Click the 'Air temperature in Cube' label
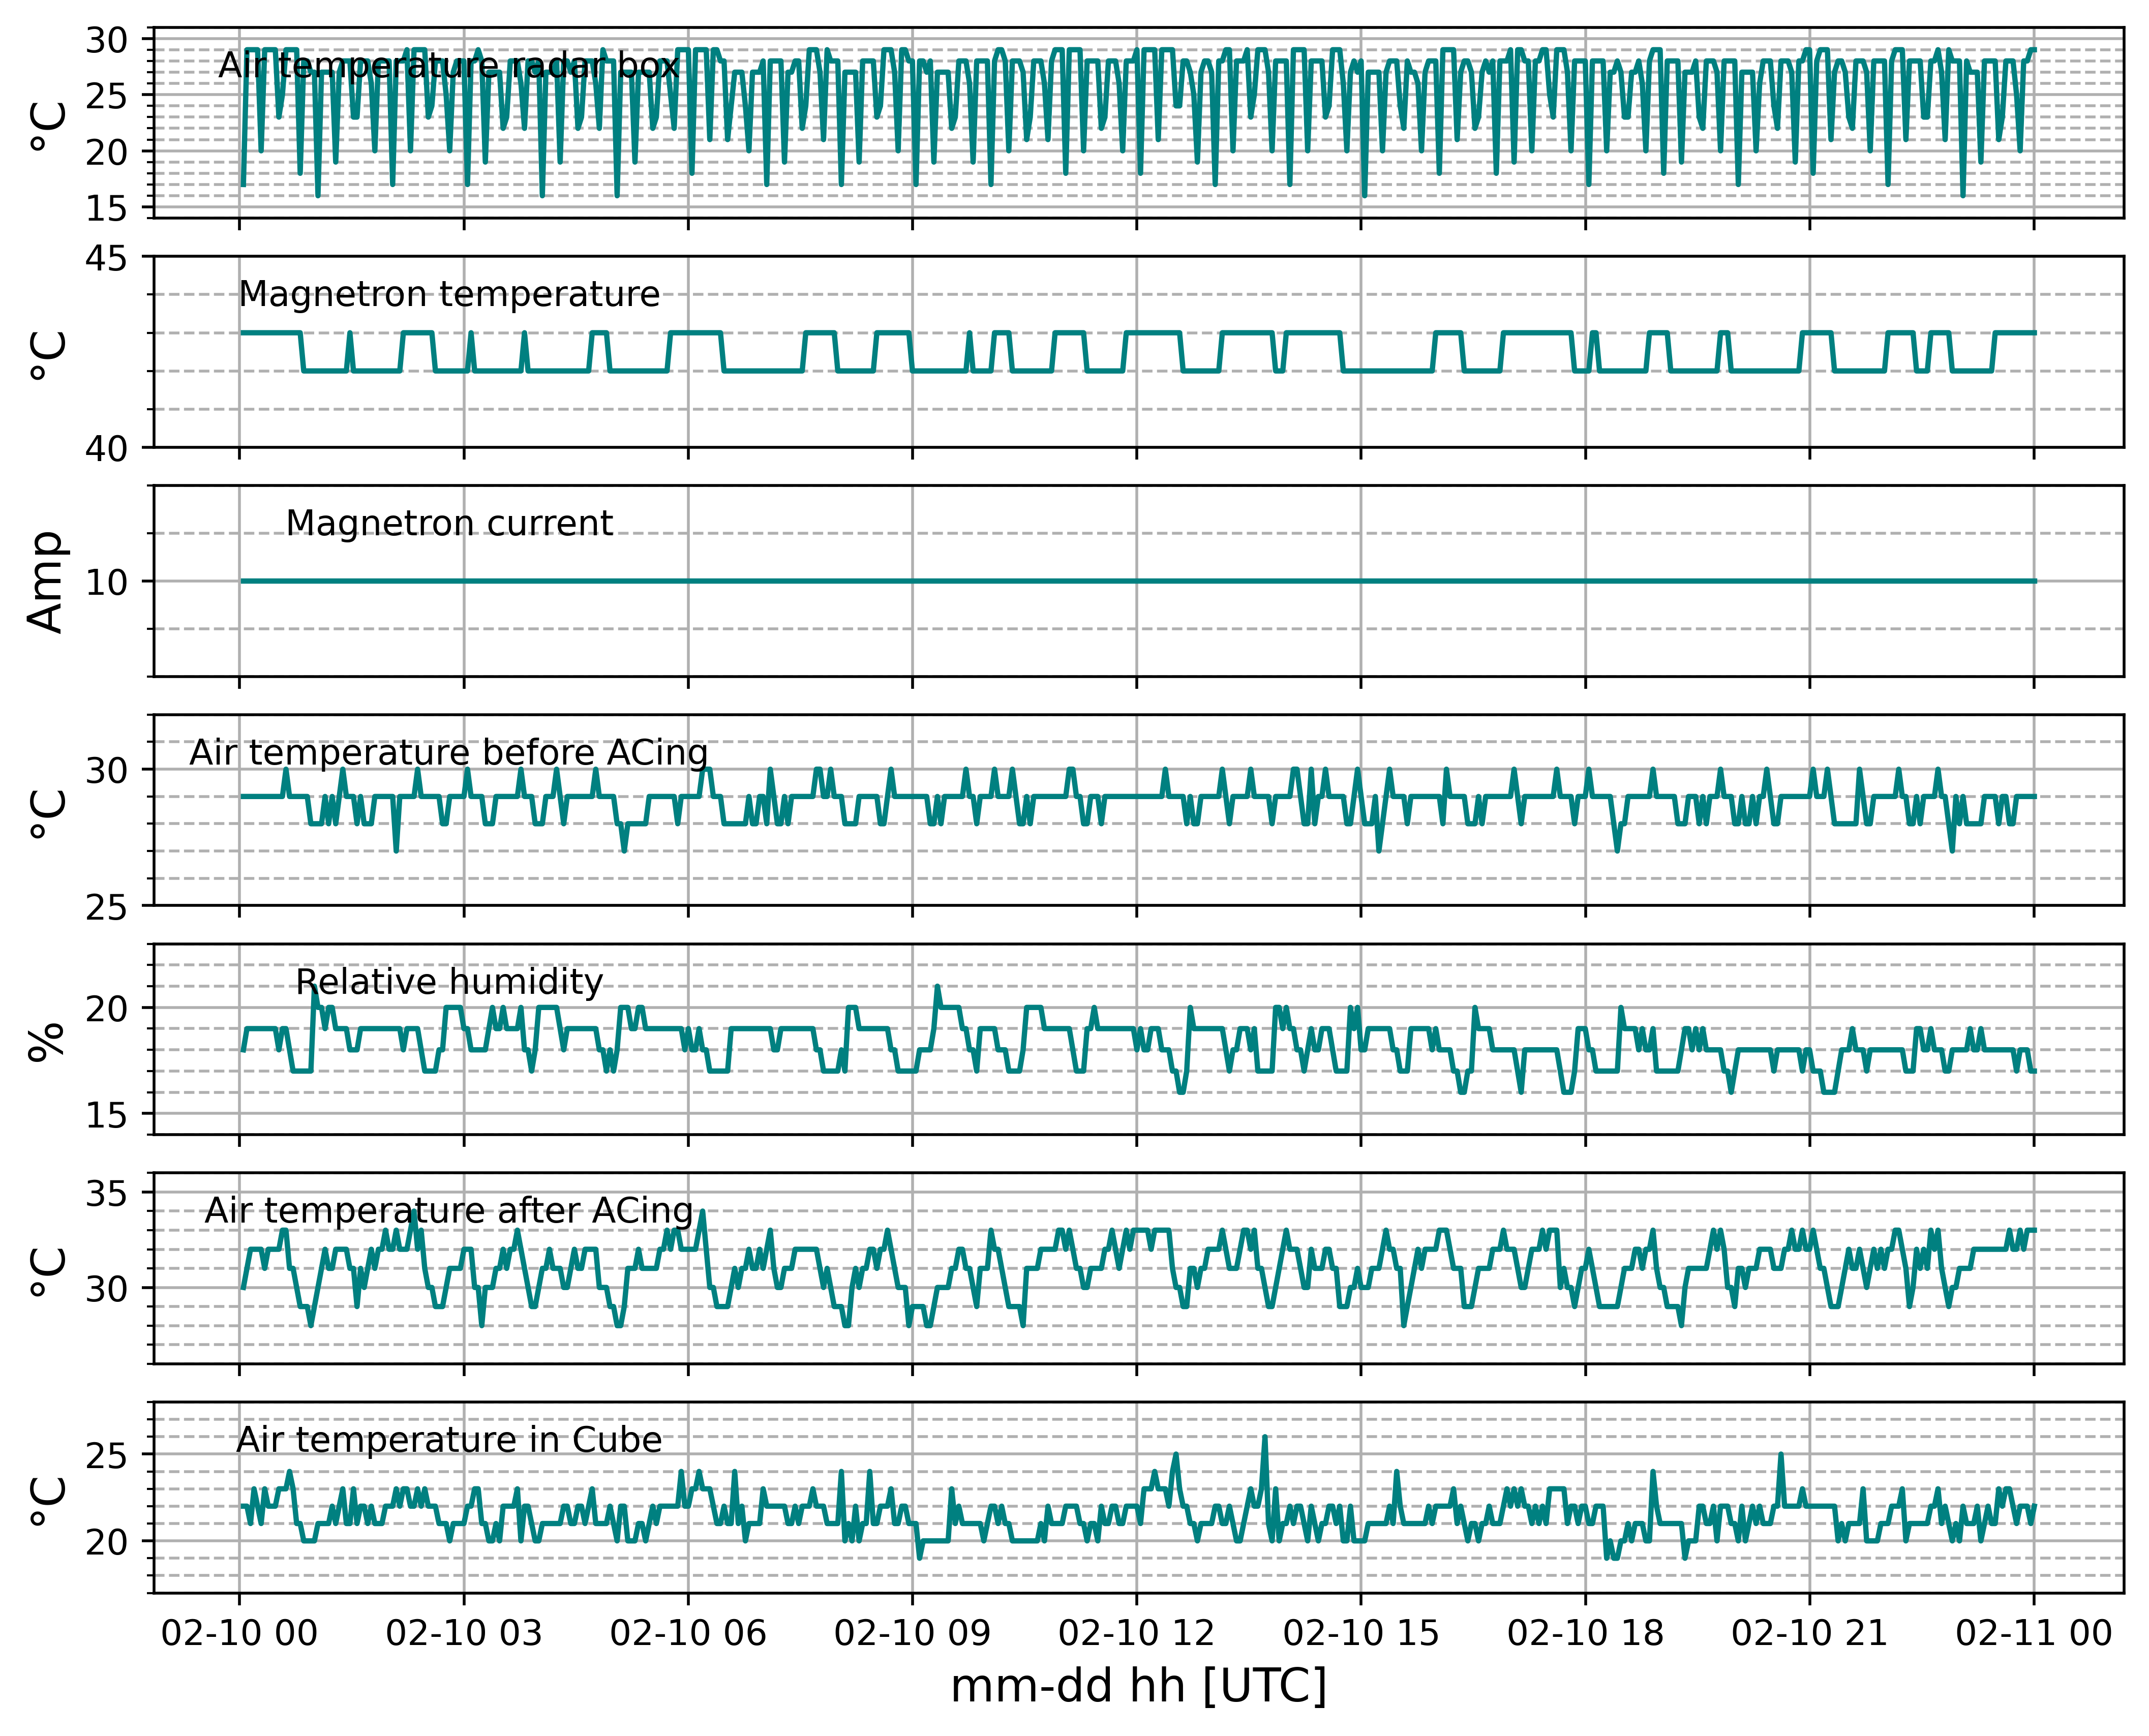Viewport: 2149px width, 1736px height. point(449,1440)
